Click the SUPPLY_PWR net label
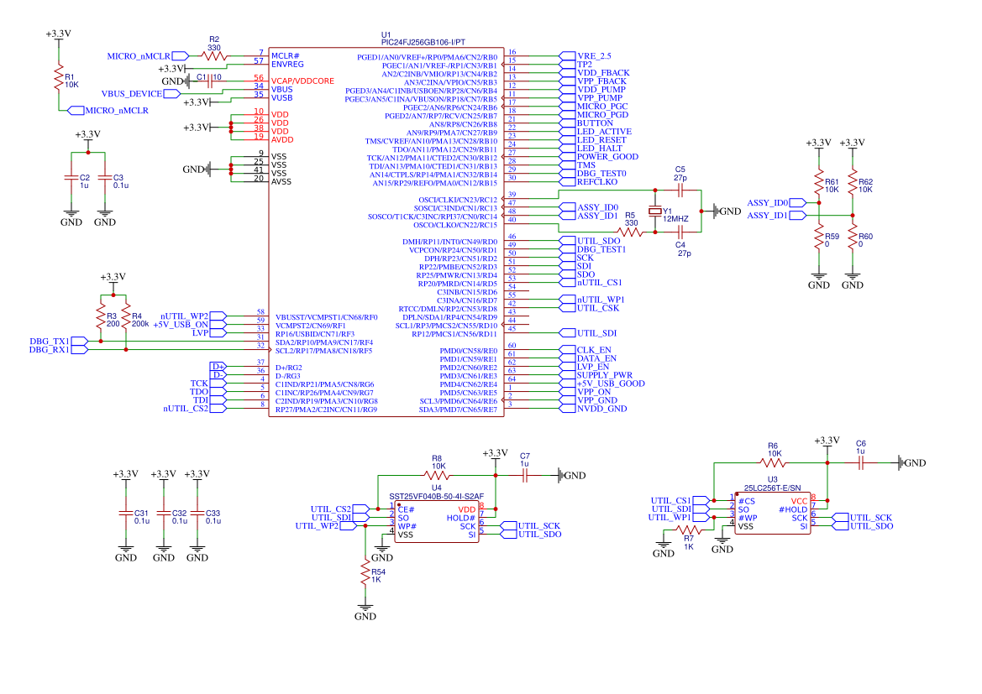Image resolution: width=982 pixels, height=694 pixels. pyautogui.click(x=596, y=375)
